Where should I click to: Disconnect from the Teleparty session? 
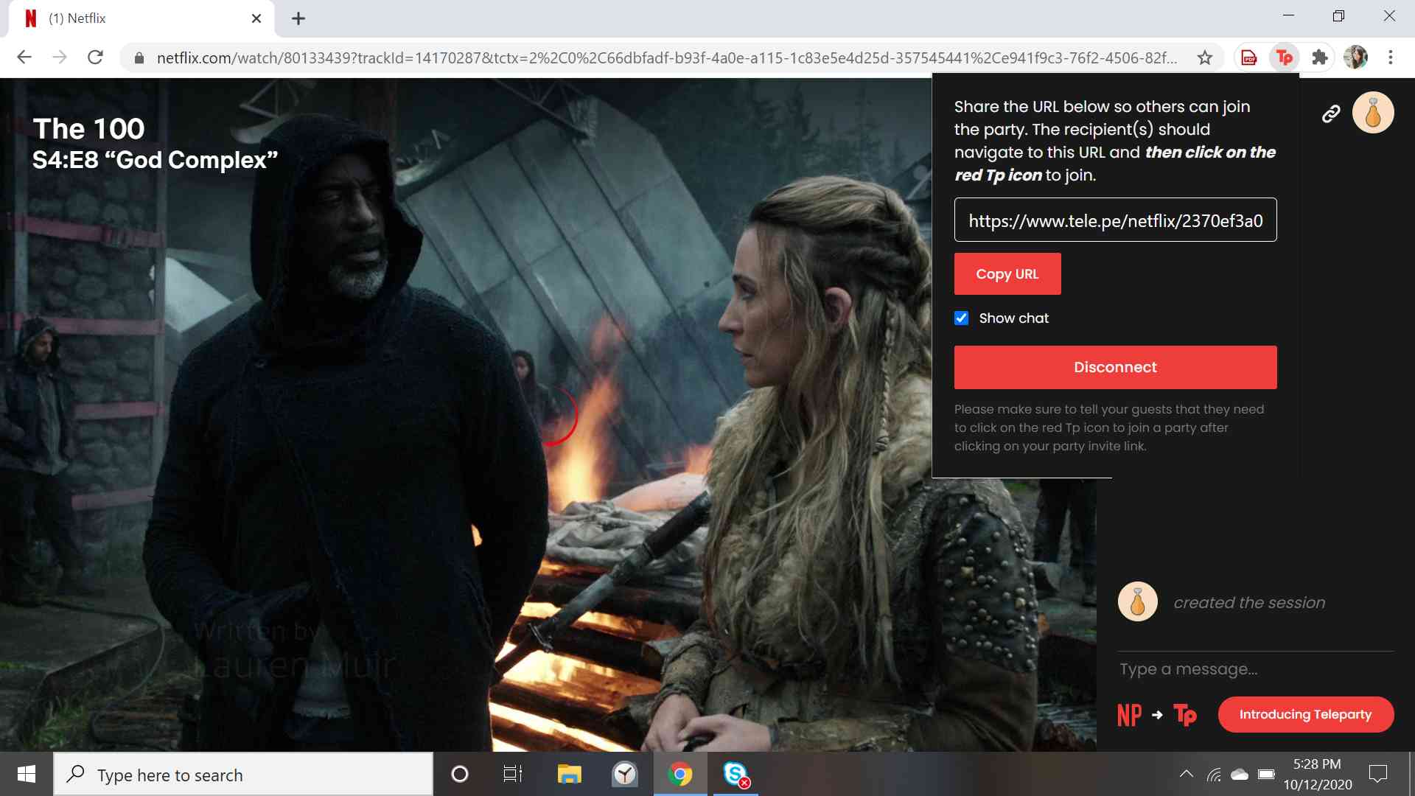click(x=1115, y=367)
